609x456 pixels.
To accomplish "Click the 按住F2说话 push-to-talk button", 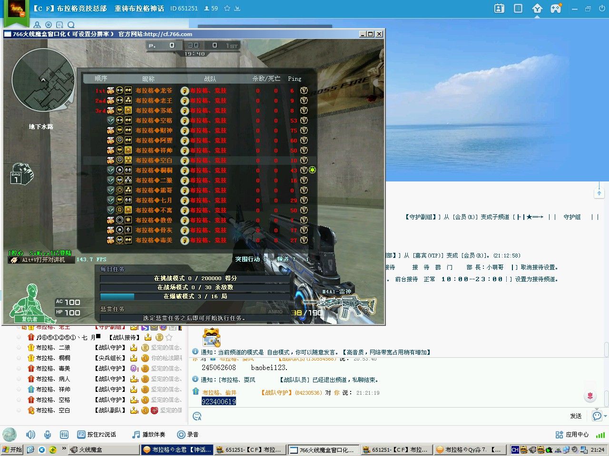I will 97,435.
